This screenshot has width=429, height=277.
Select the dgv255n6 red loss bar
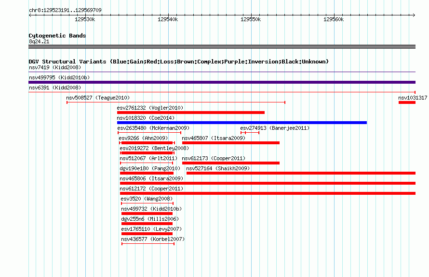pos(147,224)
